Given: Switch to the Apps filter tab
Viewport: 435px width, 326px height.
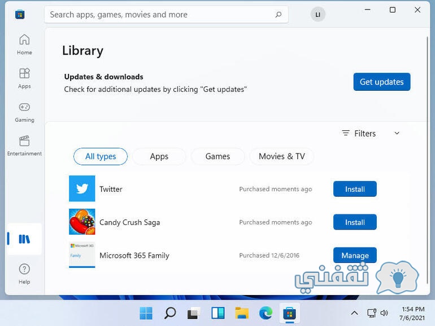Looking at the screenshot, I should pyautogui.click(x=159, y=156).
